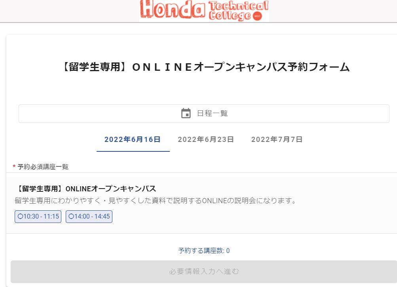
Task: Click the 【留学生専用】ONLINEオープンキャンパス course title
Action: click(85, 189)
